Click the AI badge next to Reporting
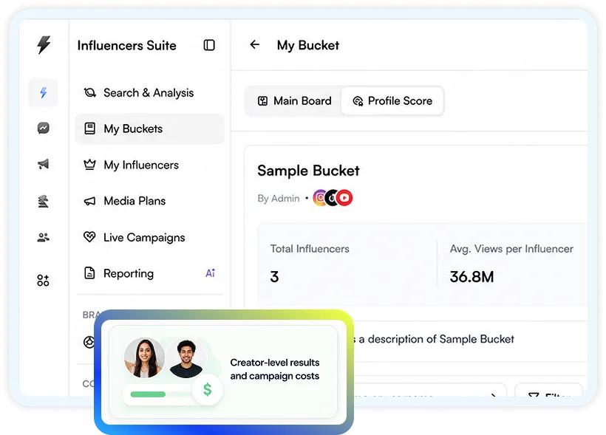Image resolution: width=606 pixels, height=435 pixels. [x=210, y=273]
